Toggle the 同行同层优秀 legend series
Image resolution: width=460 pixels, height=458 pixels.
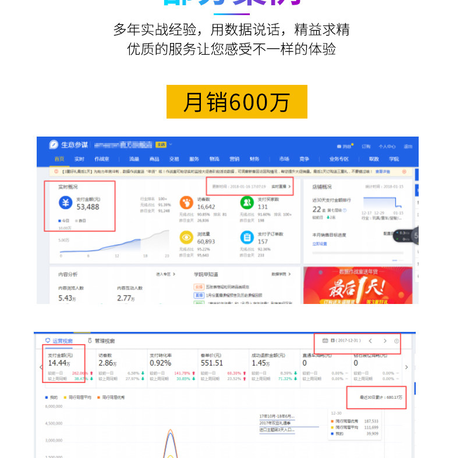111,398
